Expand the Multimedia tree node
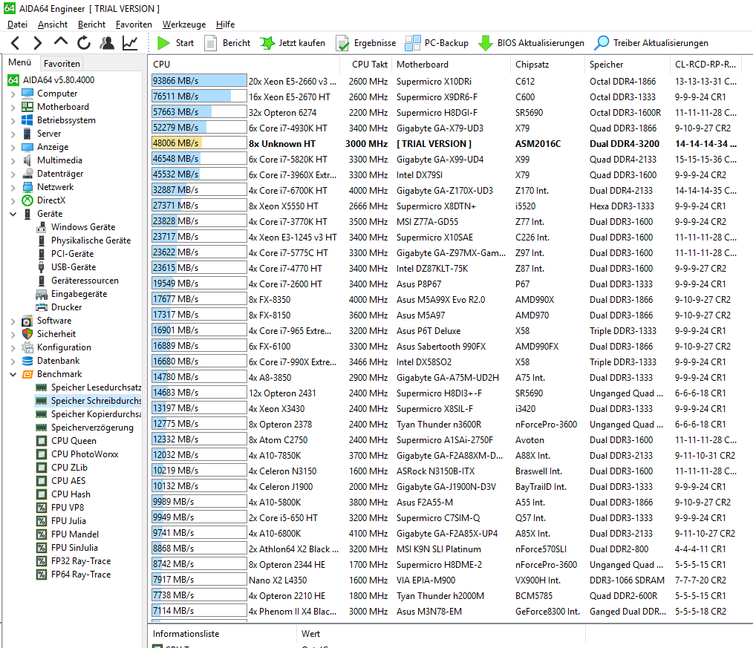 tap(13, 161)
